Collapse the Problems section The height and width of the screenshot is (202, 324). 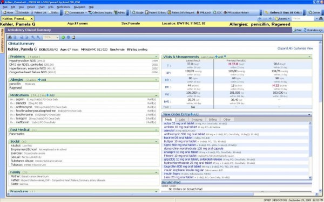coord(156,57)
